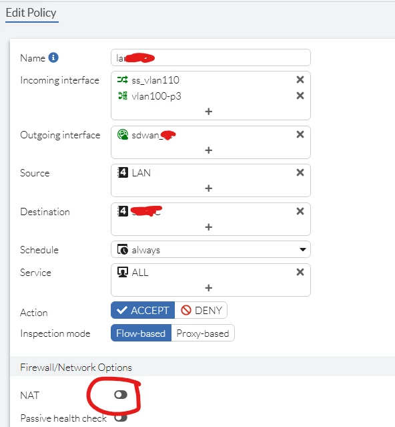Toggle the Passive health check switch
The image size is (395, 427).
(x=121, y=418)
